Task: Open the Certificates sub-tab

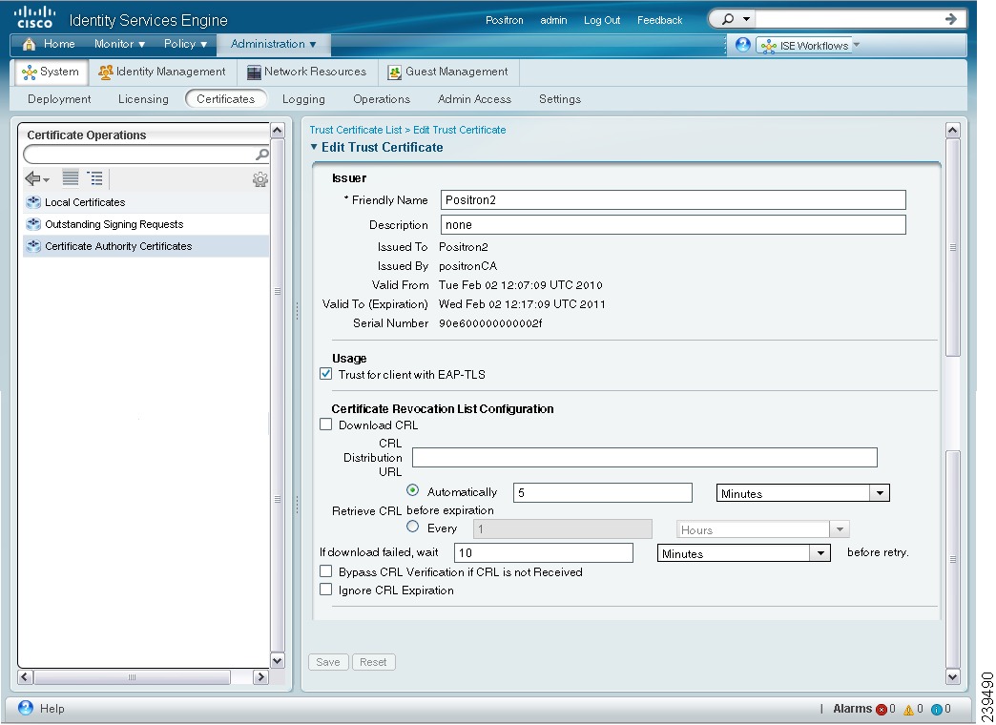Action: 225,99
